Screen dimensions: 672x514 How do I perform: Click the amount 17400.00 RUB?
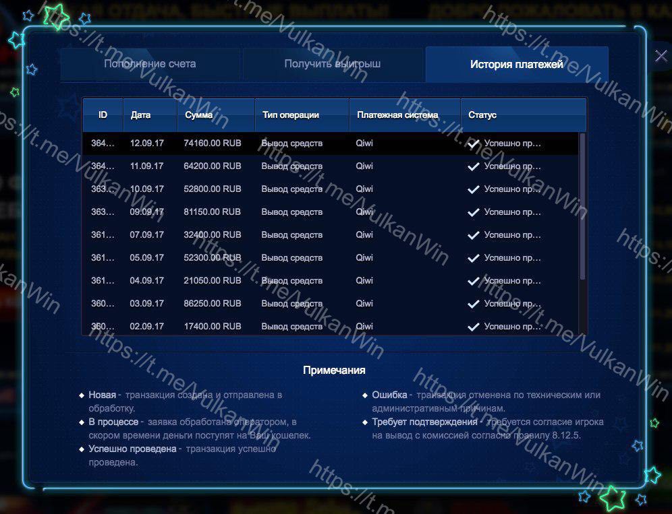click(212, 327)
